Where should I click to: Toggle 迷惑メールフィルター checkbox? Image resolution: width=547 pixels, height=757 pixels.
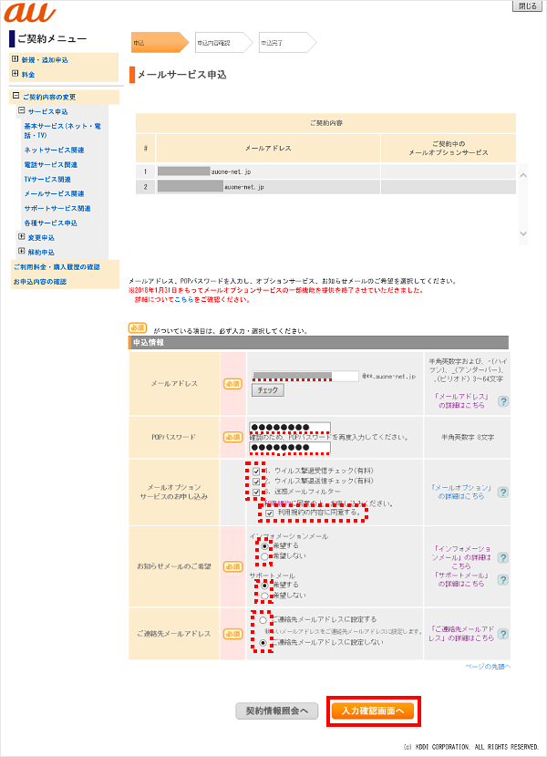(x=256, y=492)
